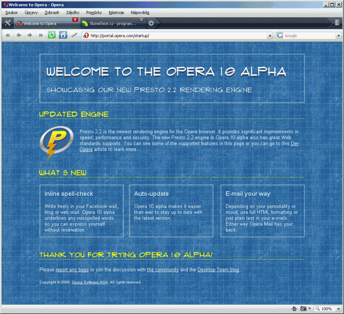Toggle images display in status bar
This screenshot has width=344, height=314.
pyautogui.click(x=303, y=309)
